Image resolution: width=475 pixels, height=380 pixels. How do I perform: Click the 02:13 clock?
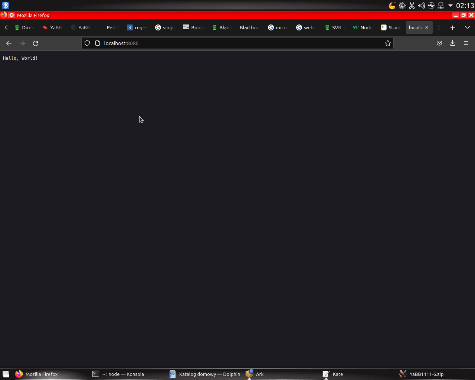tap(465, 6)
